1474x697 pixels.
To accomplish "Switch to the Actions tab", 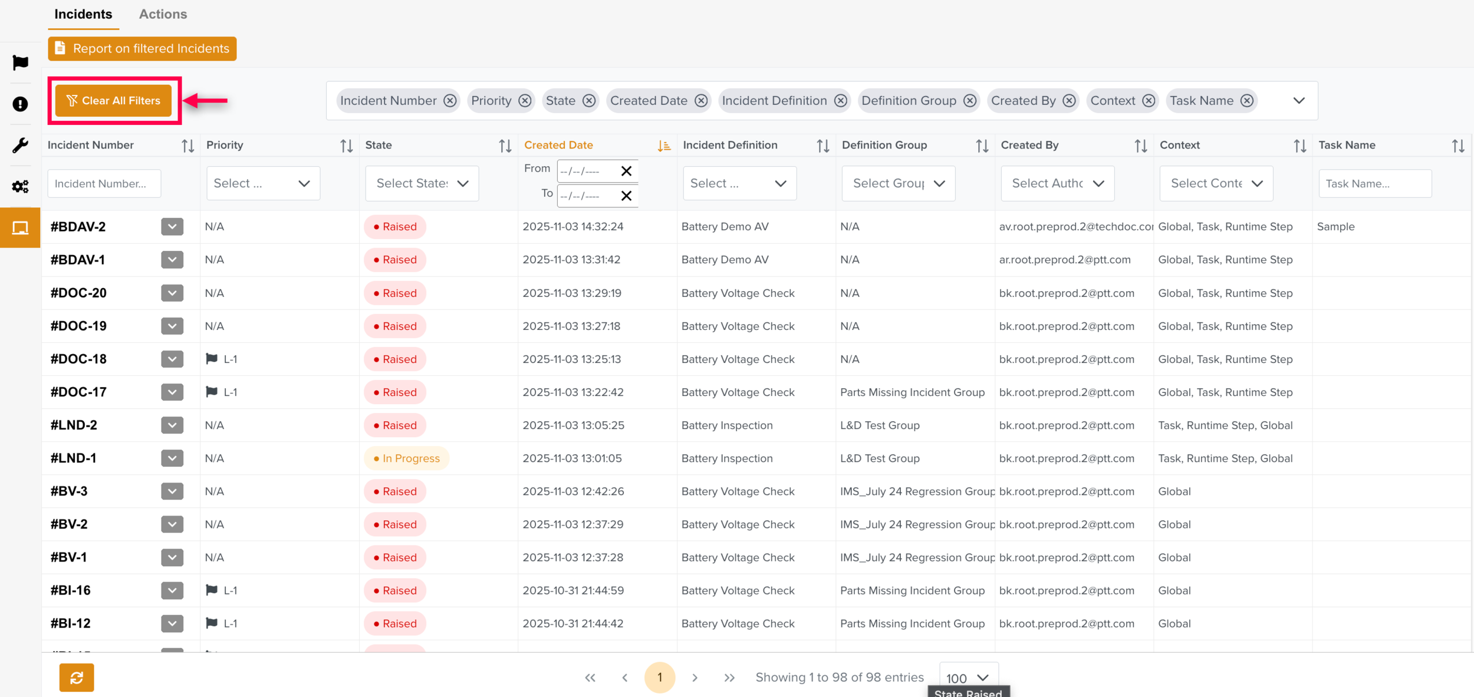I will point(163,14).
